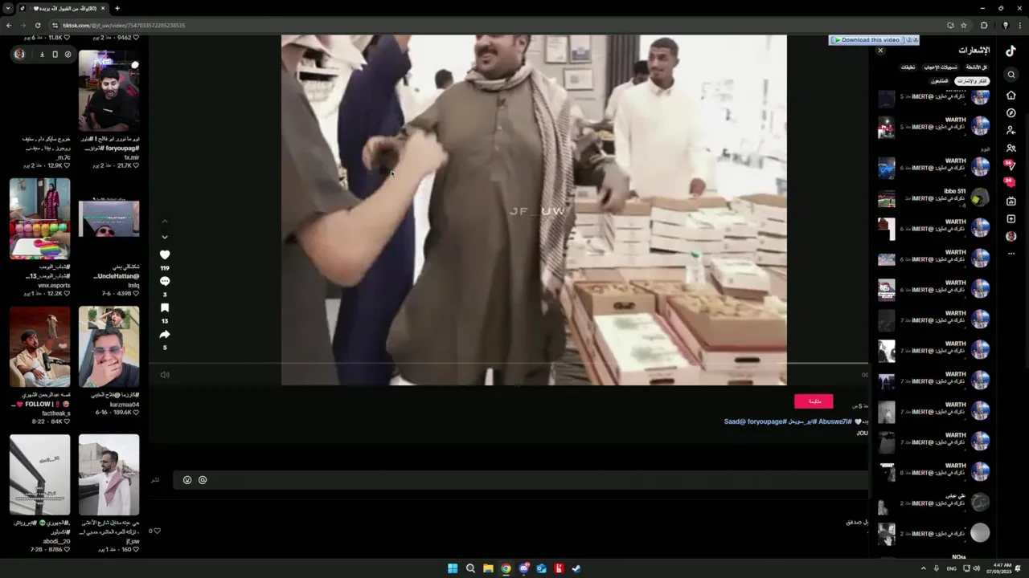This screenshot has width=1029, height=578.
Task: Click the TikTok logo in sidebar
Action: (1011, 51)
